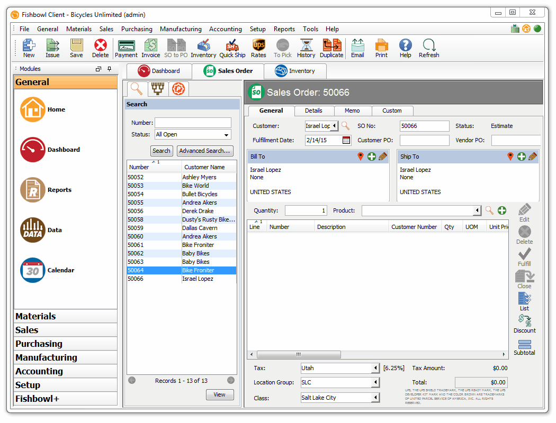
Task: Expand the Customer dropdown arrow
Action: pos(334,126)
